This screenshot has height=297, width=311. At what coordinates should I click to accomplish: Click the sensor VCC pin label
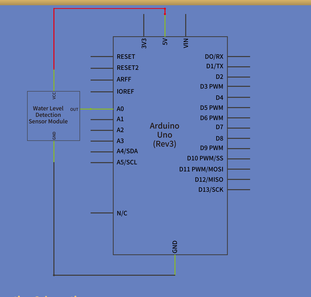pos(54,96)
